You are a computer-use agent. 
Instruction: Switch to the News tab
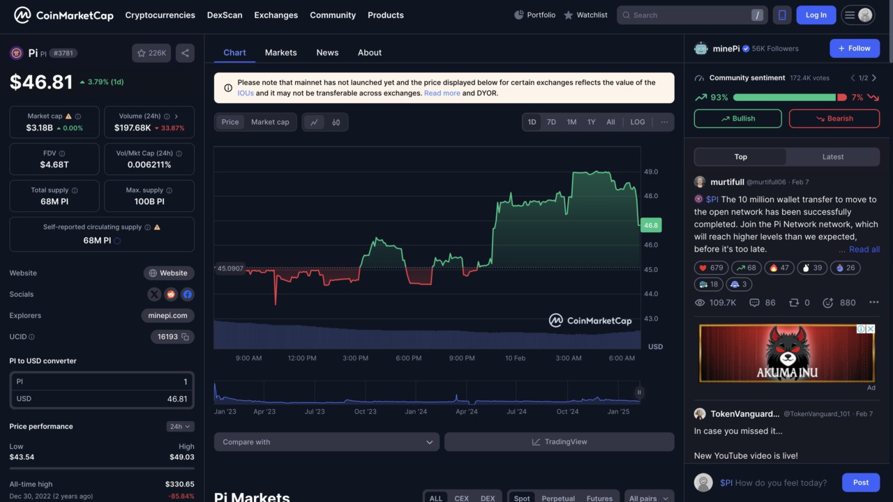pyautogui.click(x=327, y=52)
